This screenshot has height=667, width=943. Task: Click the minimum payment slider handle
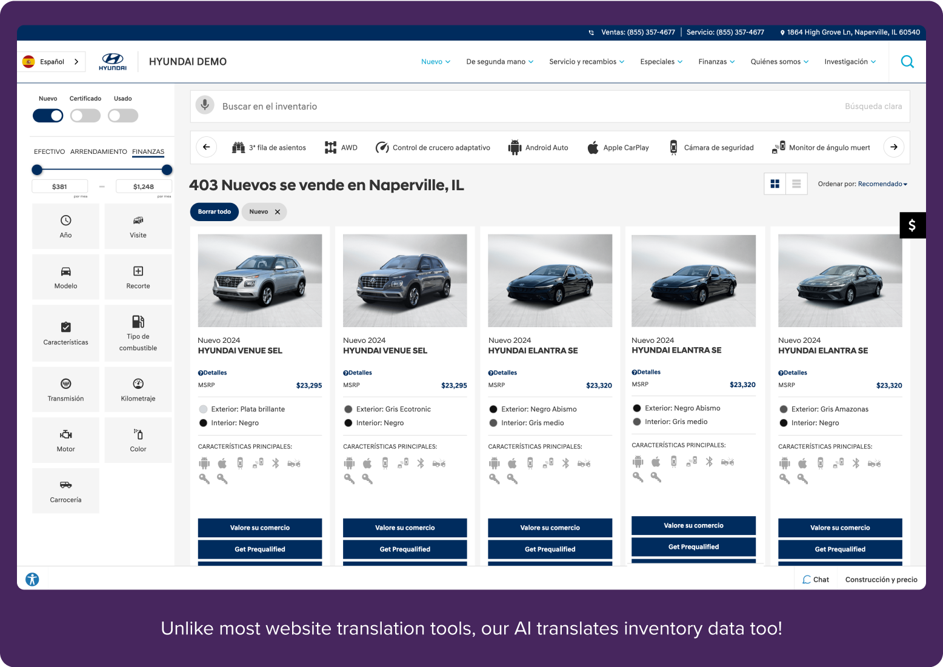pyautogui.click(x=38, y=170)
